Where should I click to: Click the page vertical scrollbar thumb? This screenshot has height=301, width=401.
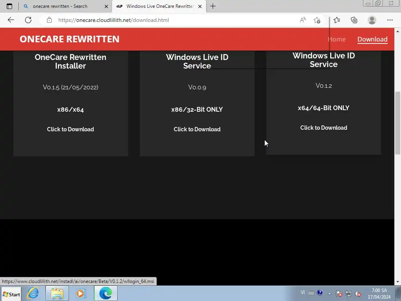(x=397, y=123)
